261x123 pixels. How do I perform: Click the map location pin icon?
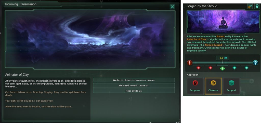coord(257,6)
